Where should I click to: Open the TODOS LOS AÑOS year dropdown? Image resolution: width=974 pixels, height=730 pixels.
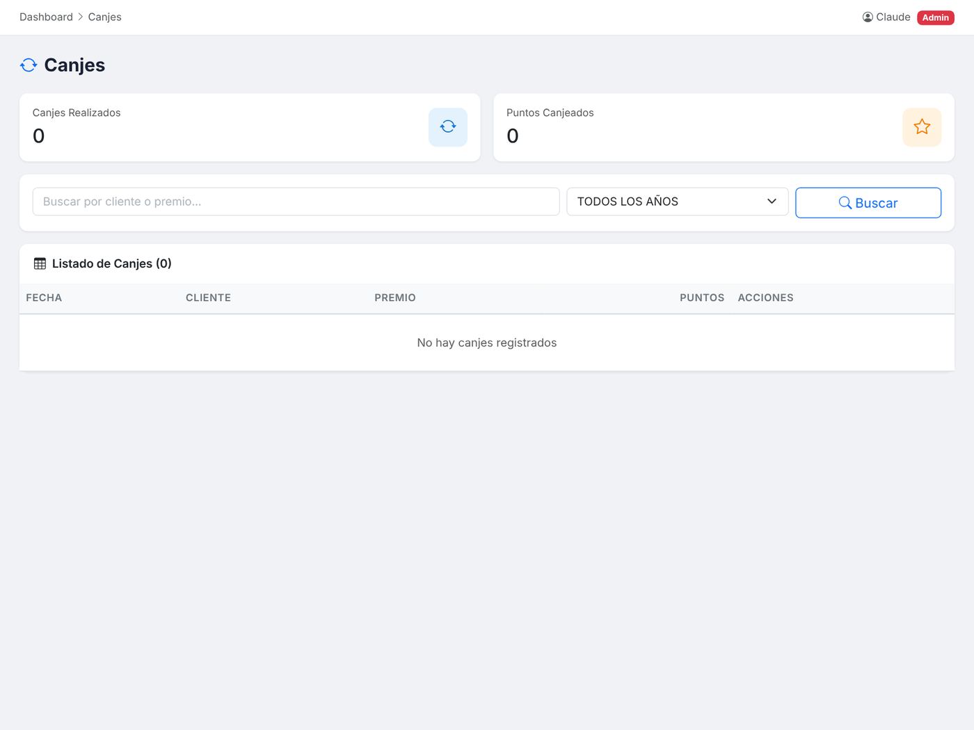678,202
